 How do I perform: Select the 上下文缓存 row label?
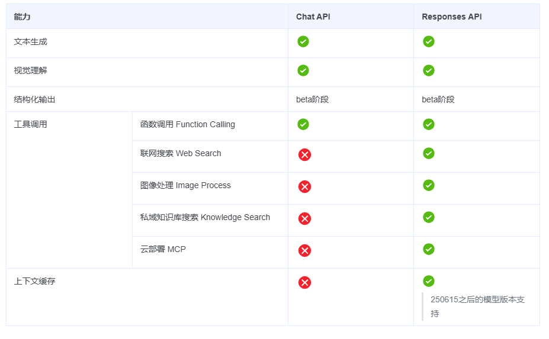(x=35, y=281)
